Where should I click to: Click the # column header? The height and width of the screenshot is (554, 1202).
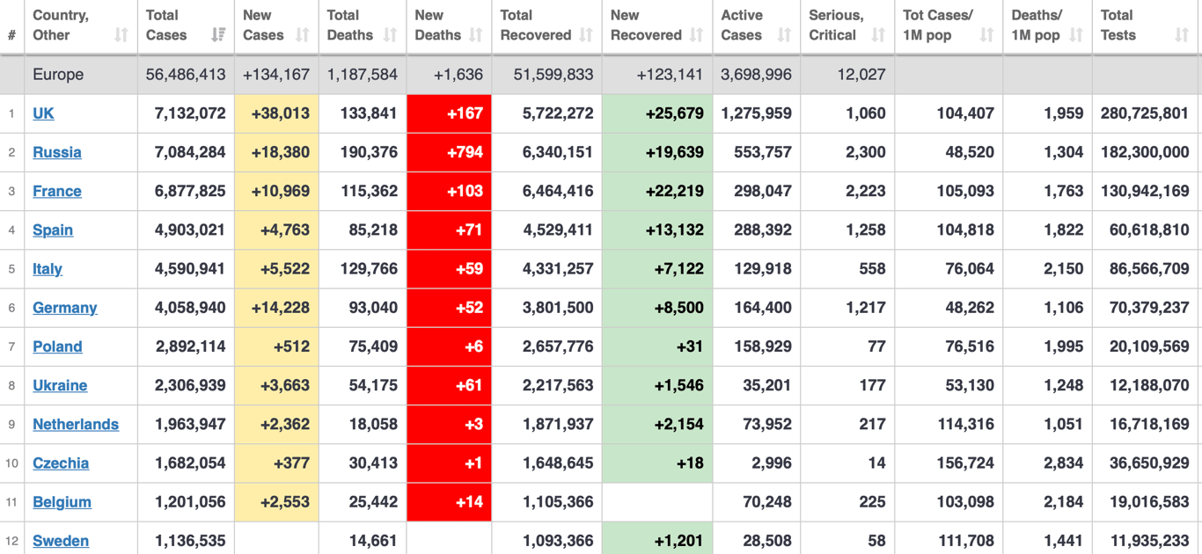[x=11, y=35]
